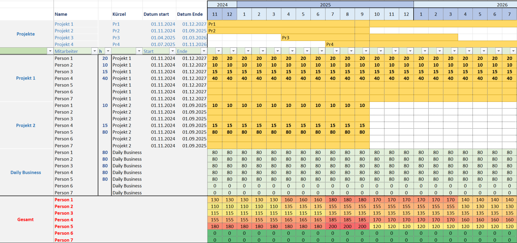Select month header 10 under 2025
517x243 pixels.
(x=377, y=14)
